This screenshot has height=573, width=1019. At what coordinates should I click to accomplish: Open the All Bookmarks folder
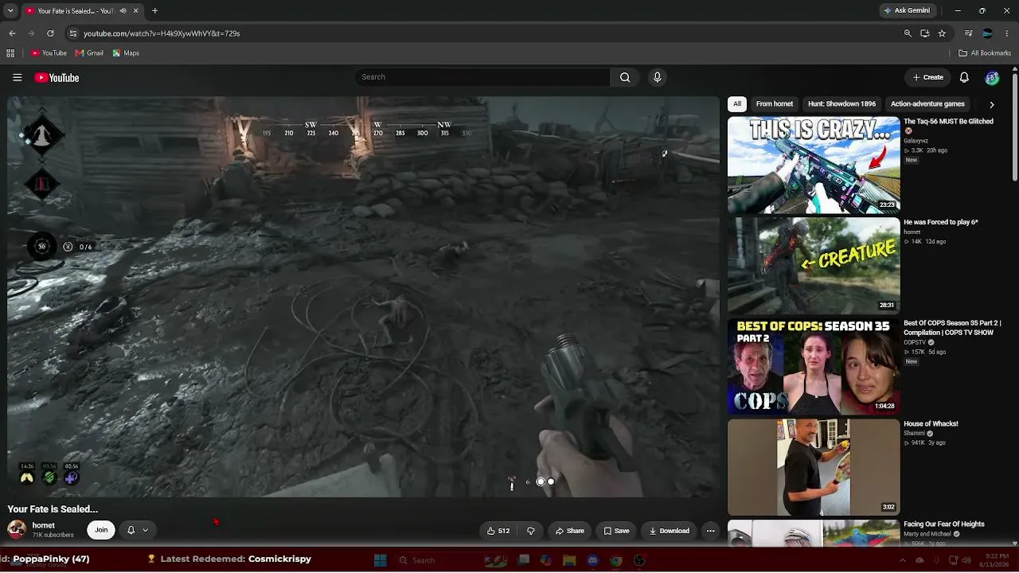tap(985, 53)
